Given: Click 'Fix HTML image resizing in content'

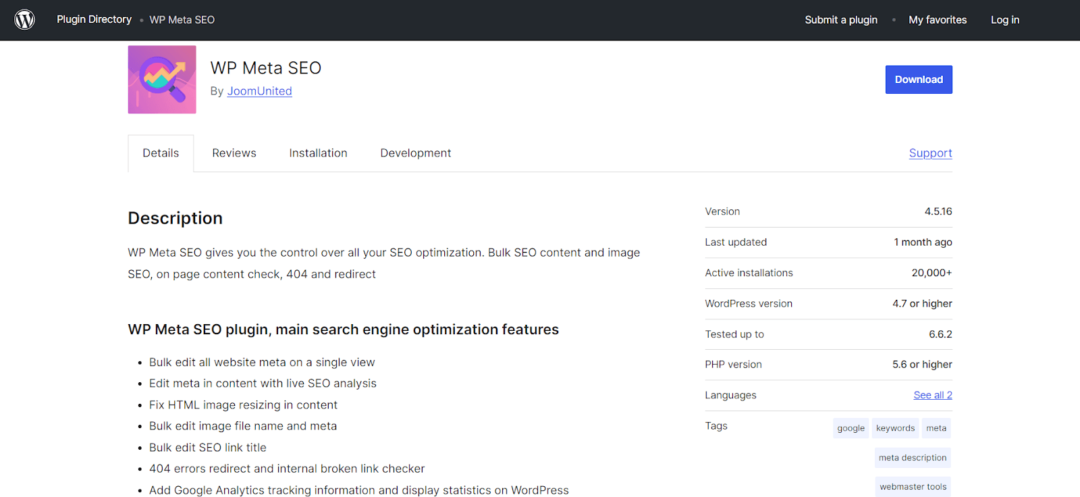Looking at the screenshot, I should click(243, 405).
